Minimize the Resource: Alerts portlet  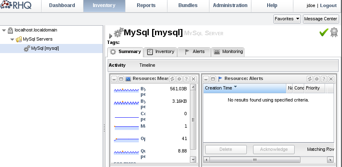click(x=206, y=79)
